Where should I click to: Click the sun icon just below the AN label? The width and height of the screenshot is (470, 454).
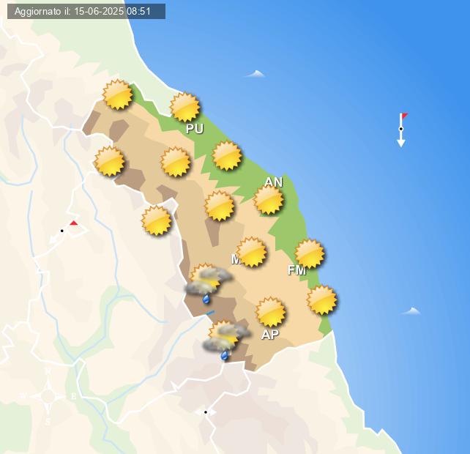[x=269, y=200]
